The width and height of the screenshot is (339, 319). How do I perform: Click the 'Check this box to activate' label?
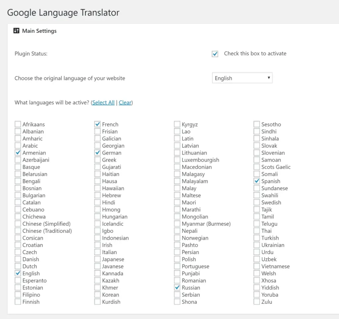pyautogui.click(x=255, y=53)
